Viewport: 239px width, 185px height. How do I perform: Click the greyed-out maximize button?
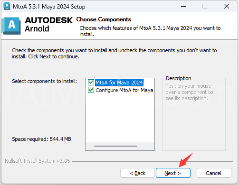click(205, 7)
